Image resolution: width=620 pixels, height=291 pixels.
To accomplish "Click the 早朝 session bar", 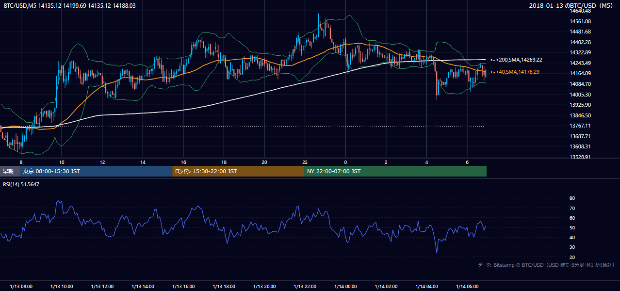I will tap(10, 171).
